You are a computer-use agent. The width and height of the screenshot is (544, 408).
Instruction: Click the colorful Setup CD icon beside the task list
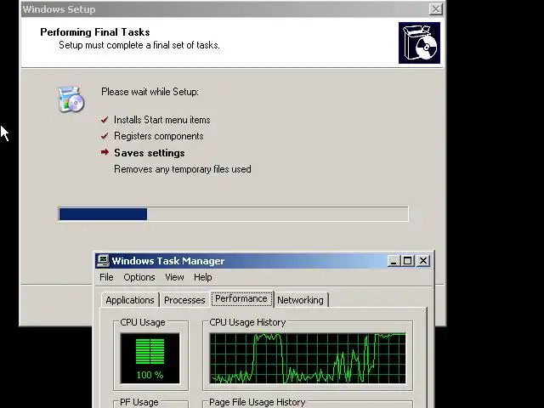pyautogui.click(x=71, y=99)
